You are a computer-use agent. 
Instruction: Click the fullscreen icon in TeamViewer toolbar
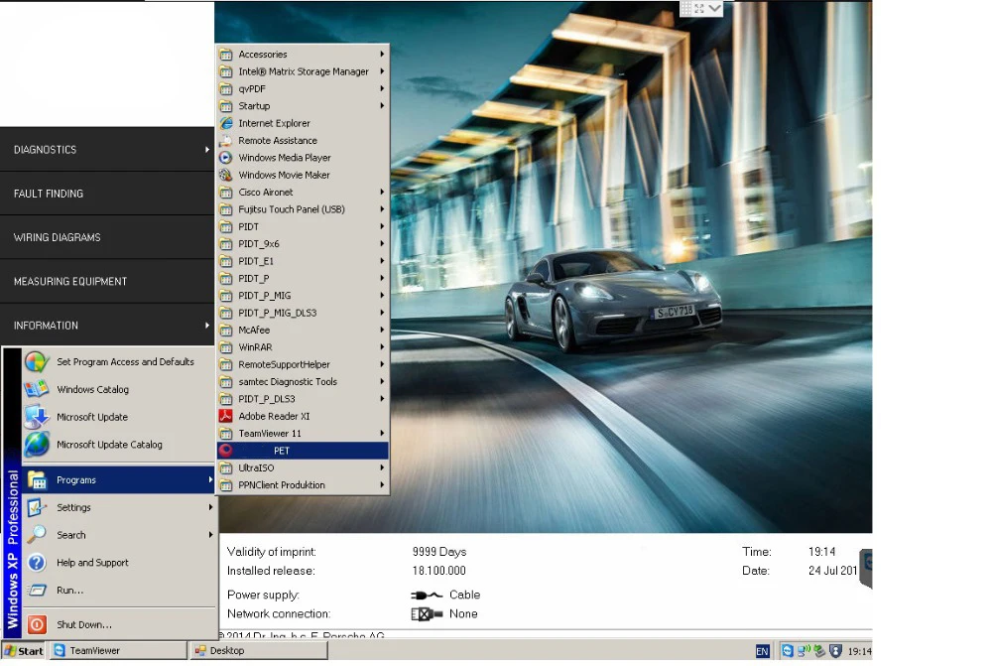point(698,8)
